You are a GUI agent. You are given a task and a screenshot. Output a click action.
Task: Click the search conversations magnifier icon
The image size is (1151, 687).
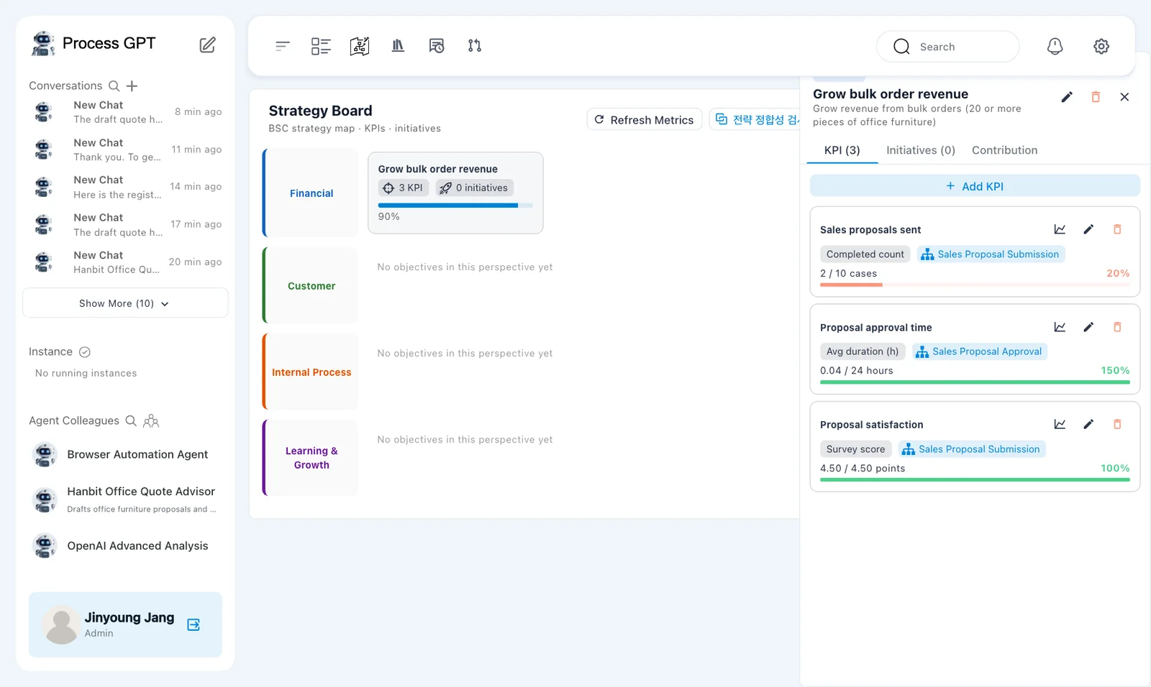click(x=114, y=86)
